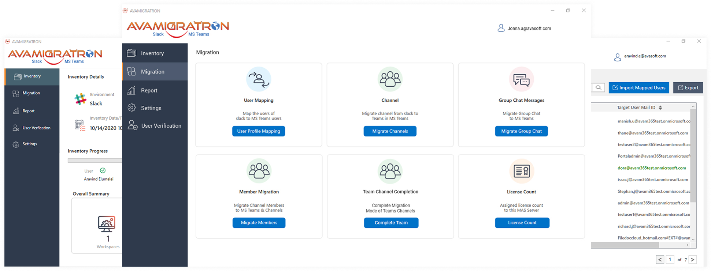Image resolution: width=711 pixels, height=271 pixels.
Task: Hit the Migrate Group Chat button
Action: coord(521,131)
